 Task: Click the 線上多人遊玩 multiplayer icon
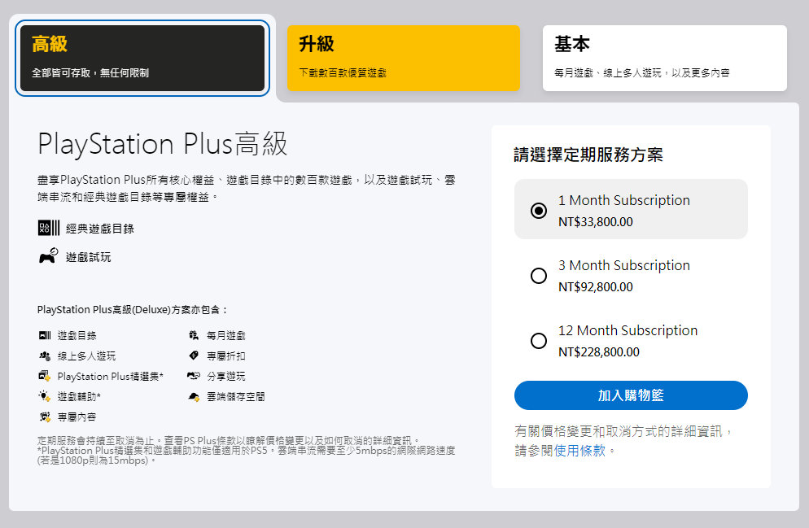(x=45, y=356)
